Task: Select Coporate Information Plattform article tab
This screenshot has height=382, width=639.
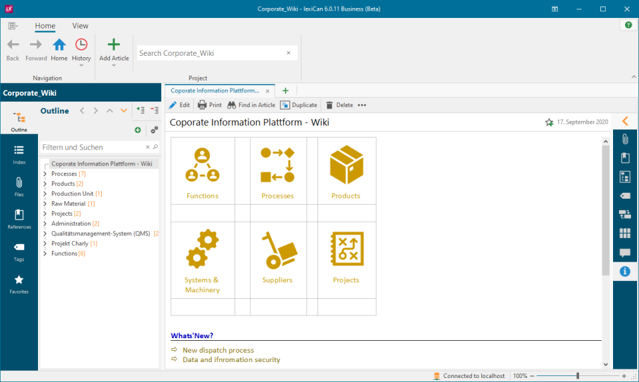Action: [x=215, y=91]
